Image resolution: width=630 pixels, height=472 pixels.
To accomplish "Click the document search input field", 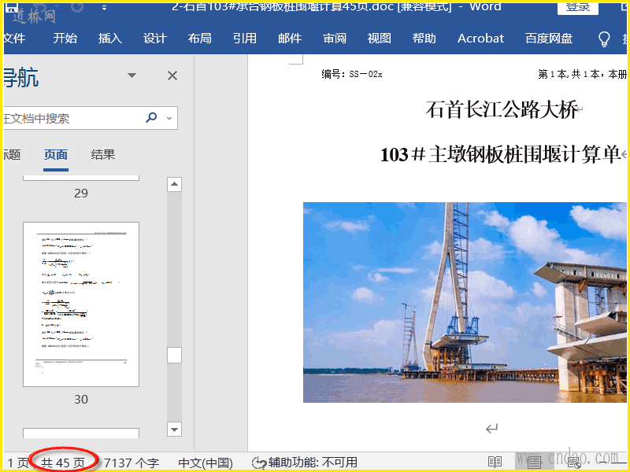I will [x=71, y=118].
